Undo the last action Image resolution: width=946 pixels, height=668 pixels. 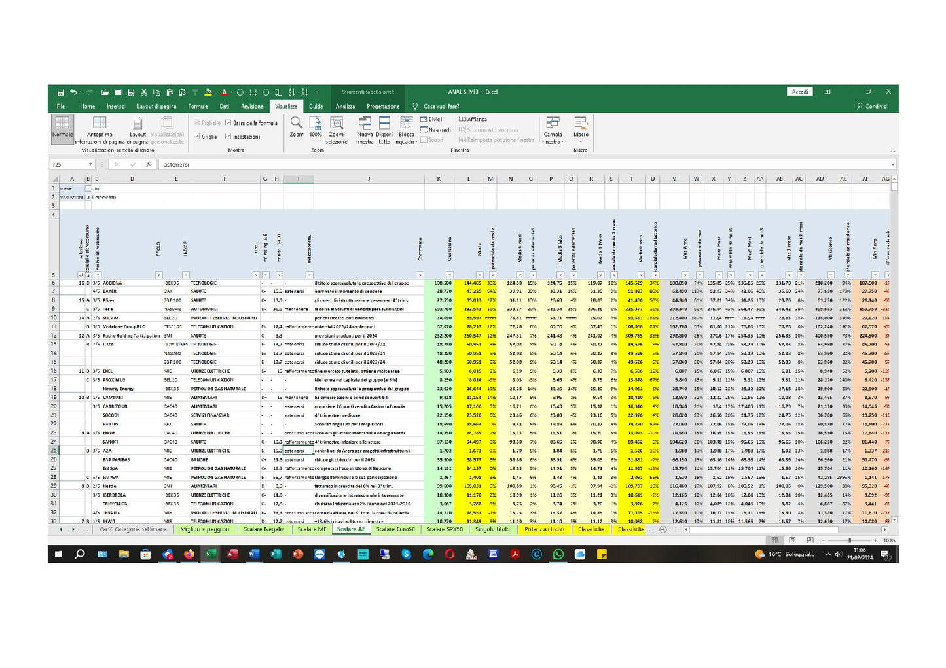73,92
